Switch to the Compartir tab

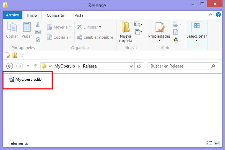click(56, 15)
